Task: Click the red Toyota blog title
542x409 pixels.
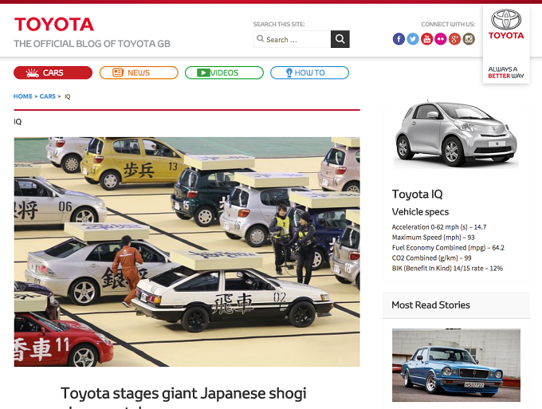Action: (54, 25)
